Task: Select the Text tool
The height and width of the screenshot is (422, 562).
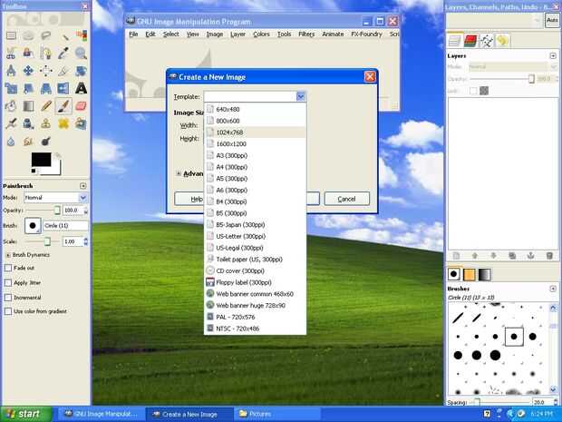Action: (81, 88)
